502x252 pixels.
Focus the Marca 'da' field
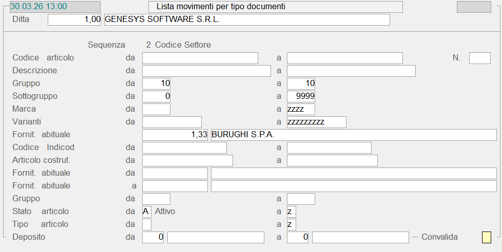point(156,109)
